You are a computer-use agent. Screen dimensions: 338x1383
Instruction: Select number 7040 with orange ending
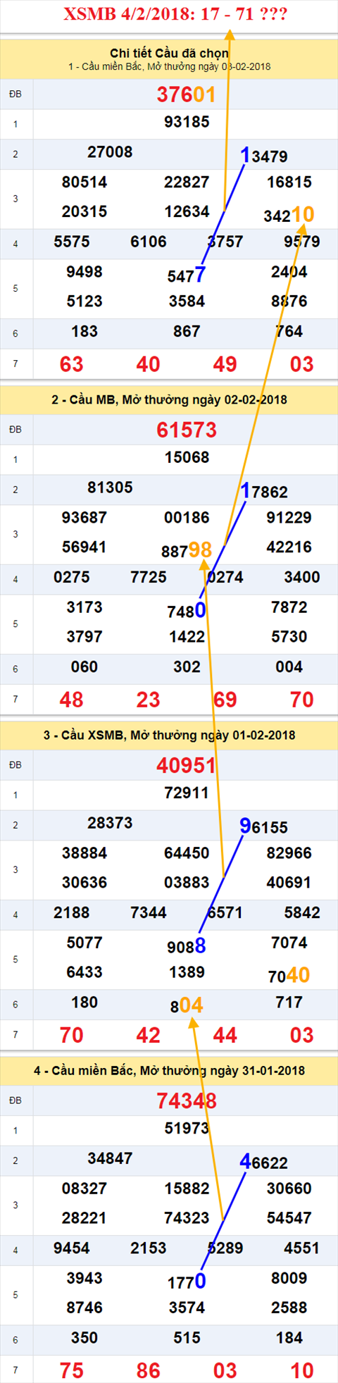tap(289, 975)
